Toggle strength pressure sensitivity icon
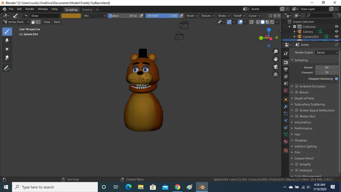341x192 pixels. 181,16
